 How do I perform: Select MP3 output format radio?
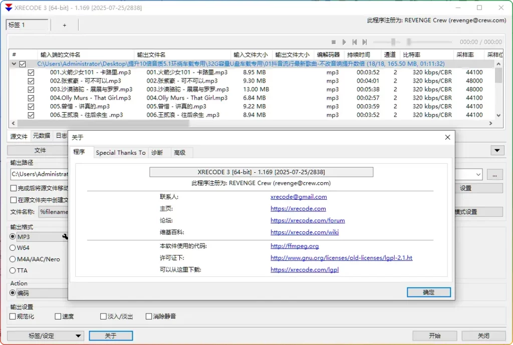pyautogui.click(x=13, y=236)
